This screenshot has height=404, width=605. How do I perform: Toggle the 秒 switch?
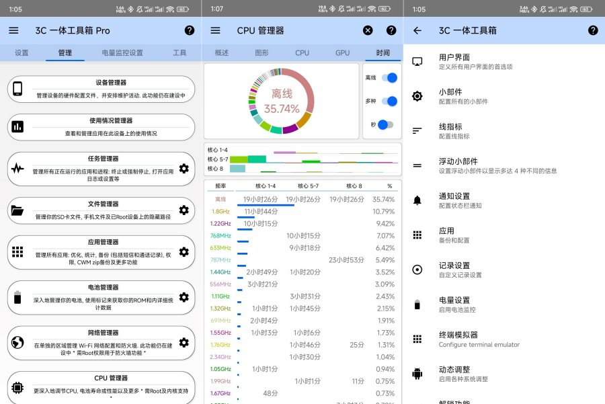pos(385,124)
